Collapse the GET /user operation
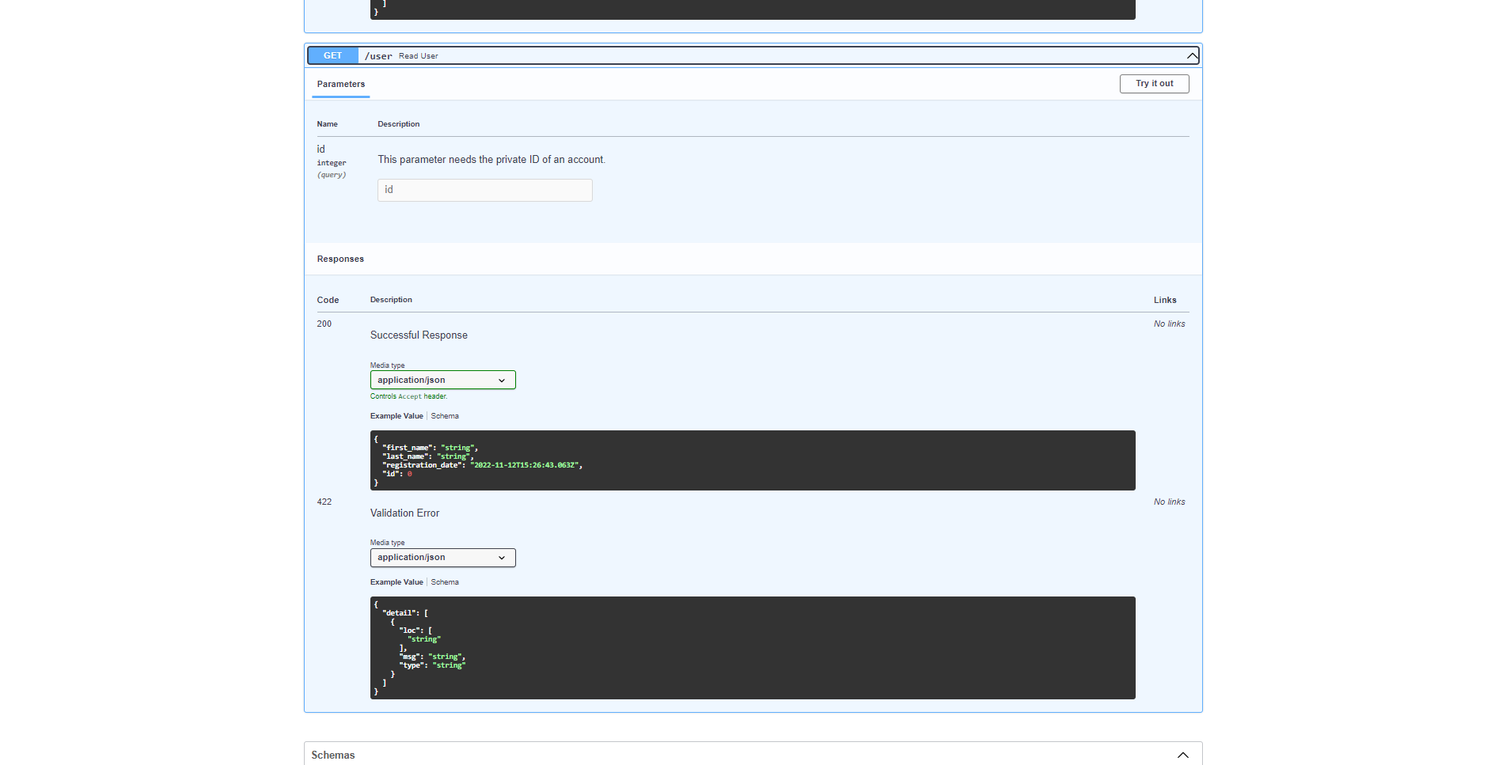1491x765 pixels. tap(1192, 55)
